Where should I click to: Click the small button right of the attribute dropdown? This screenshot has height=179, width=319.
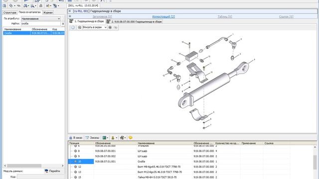[63, 18]
